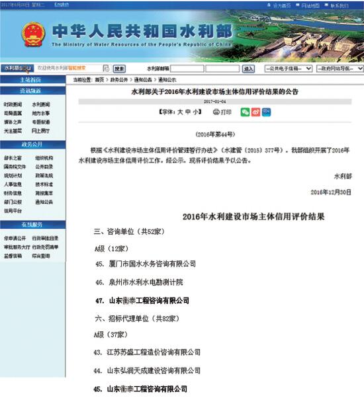Print the article using 打印 icon
This screenshot has height=406, width=364.
point(222,112)
